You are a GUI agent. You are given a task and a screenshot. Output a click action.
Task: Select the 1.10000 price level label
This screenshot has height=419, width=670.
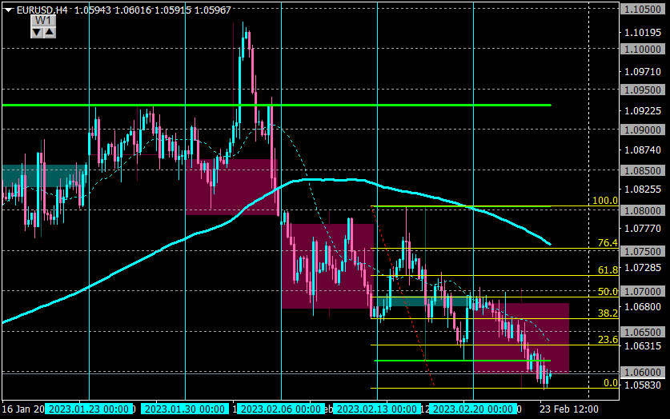pos(643,49)
